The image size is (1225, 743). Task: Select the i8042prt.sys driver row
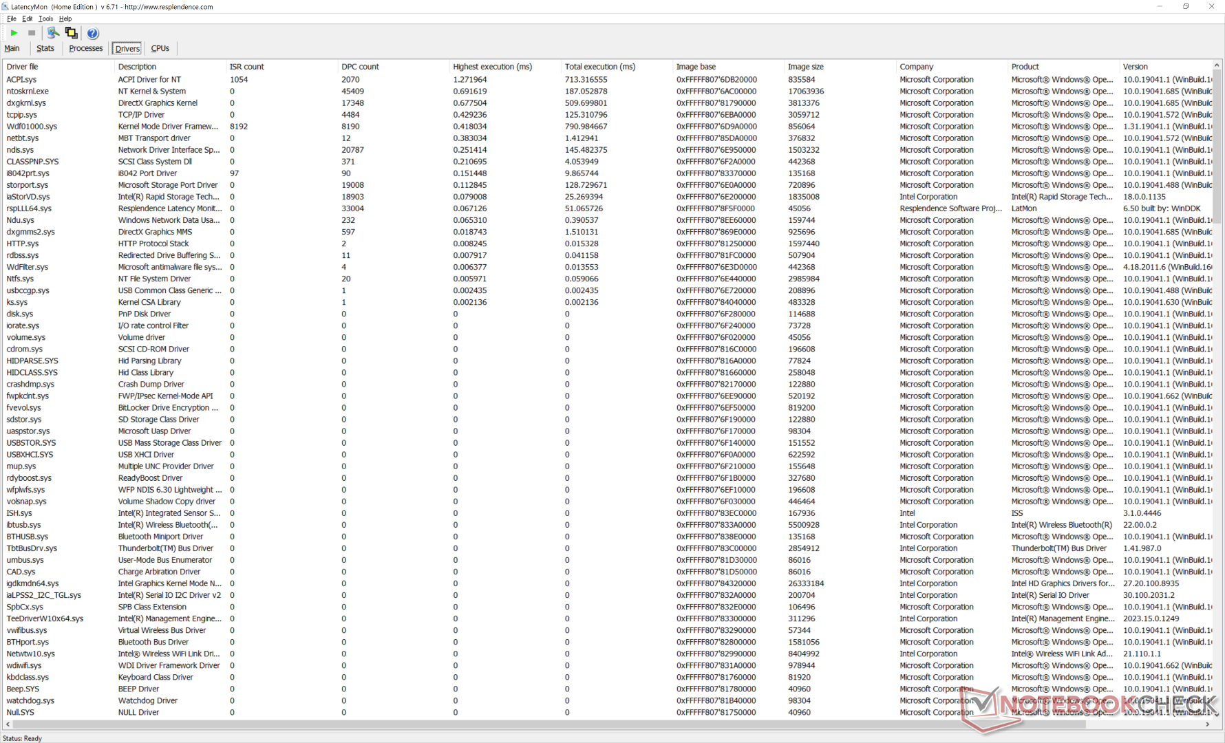click(x=608, y=173)
